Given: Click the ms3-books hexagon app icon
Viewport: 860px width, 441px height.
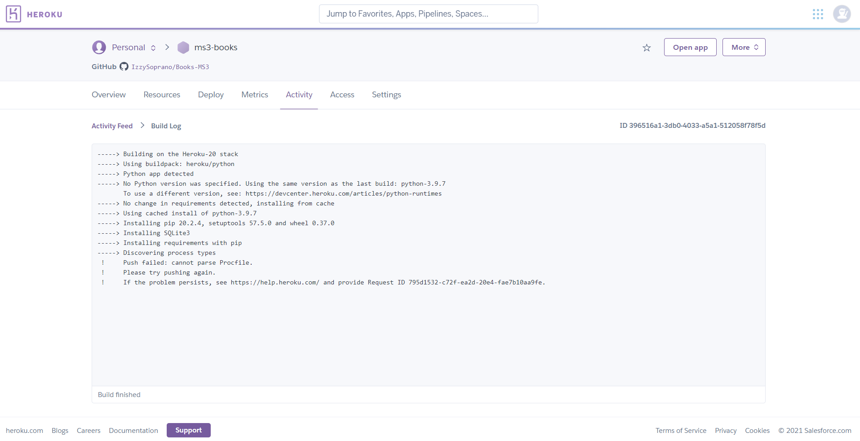Looking at the screenshot, I should pos(183,48).
